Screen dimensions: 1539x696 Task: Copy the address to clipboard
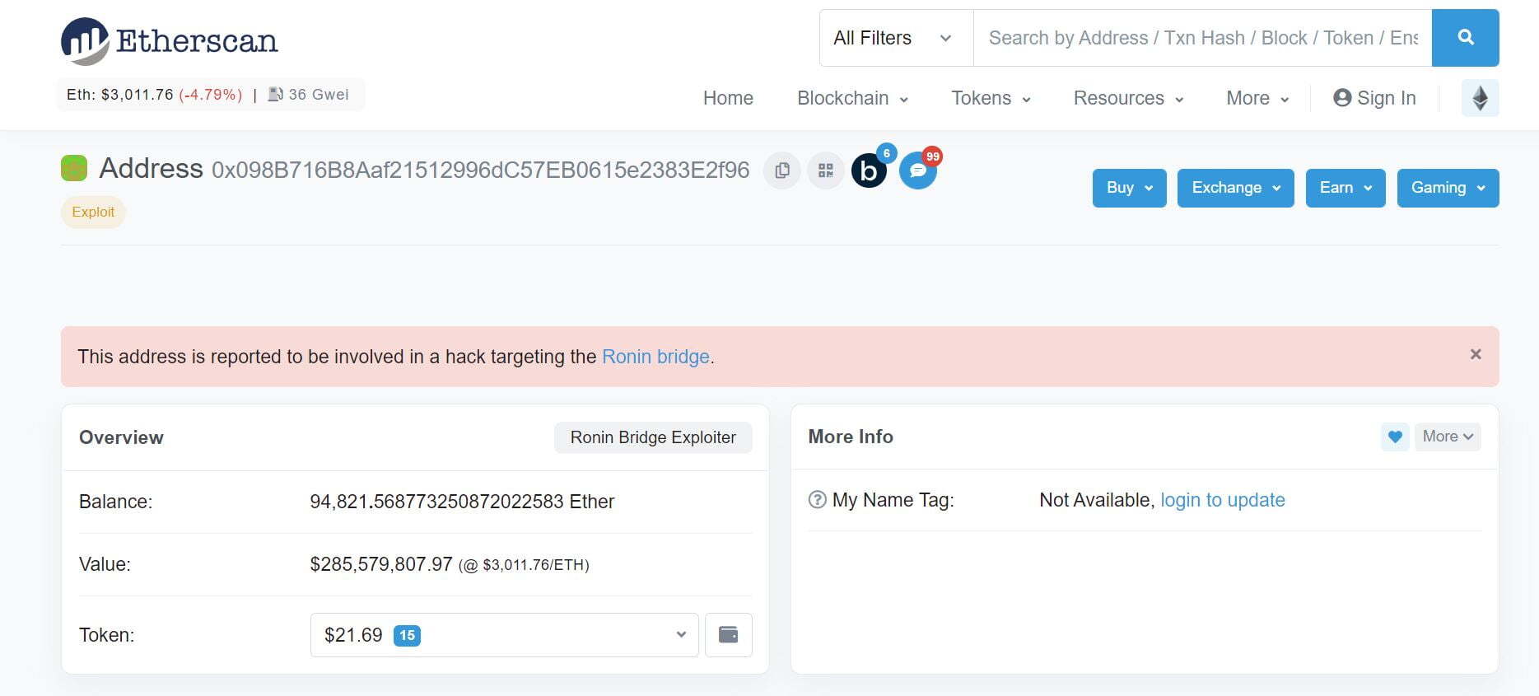782,170
